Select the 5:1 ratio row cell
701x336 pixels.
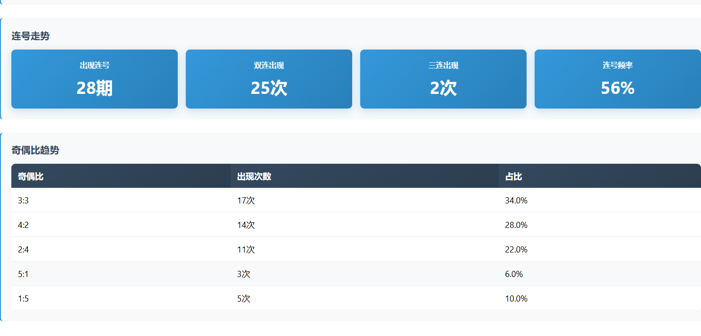23,274
